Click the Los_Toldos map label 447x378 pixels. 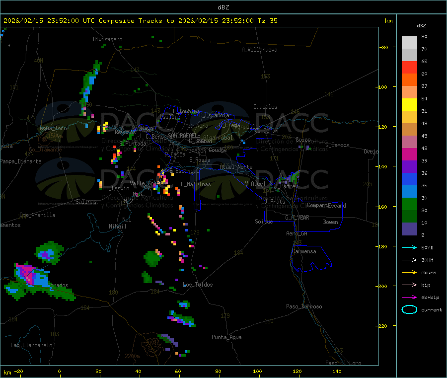198,285
